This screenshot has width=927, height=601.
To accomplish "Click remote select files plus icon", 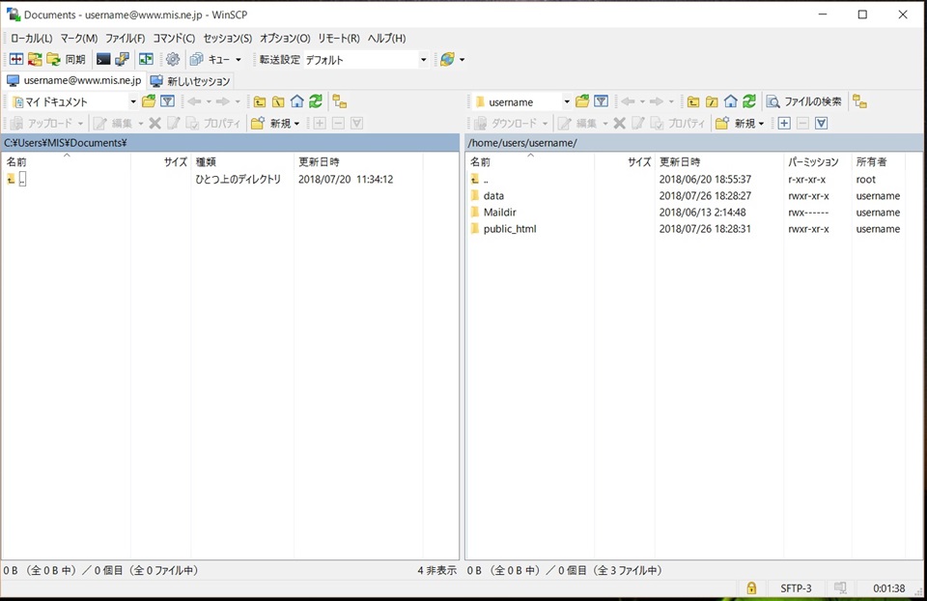I will point(784,123).
